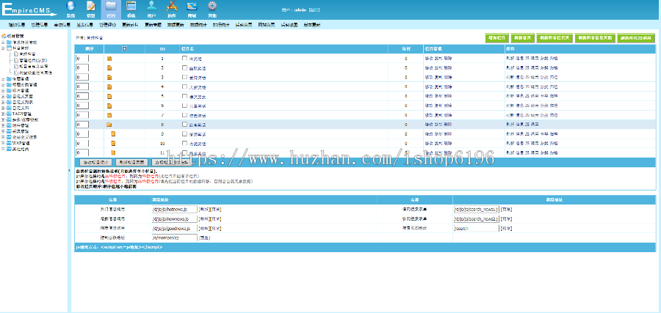Expand the 自定义页面 tree node
The image size is (661, 313).
point(3,96)
